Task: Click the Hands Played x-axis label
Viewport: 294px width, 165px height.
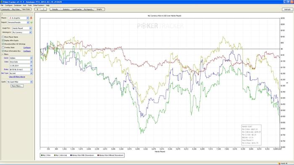Action: pos(160,152)
